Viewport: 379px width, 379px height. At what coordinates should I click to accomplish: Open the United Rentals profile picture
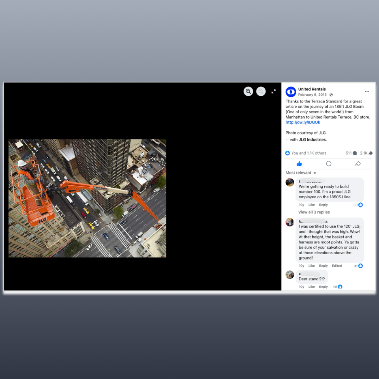(x=291, y=92)
